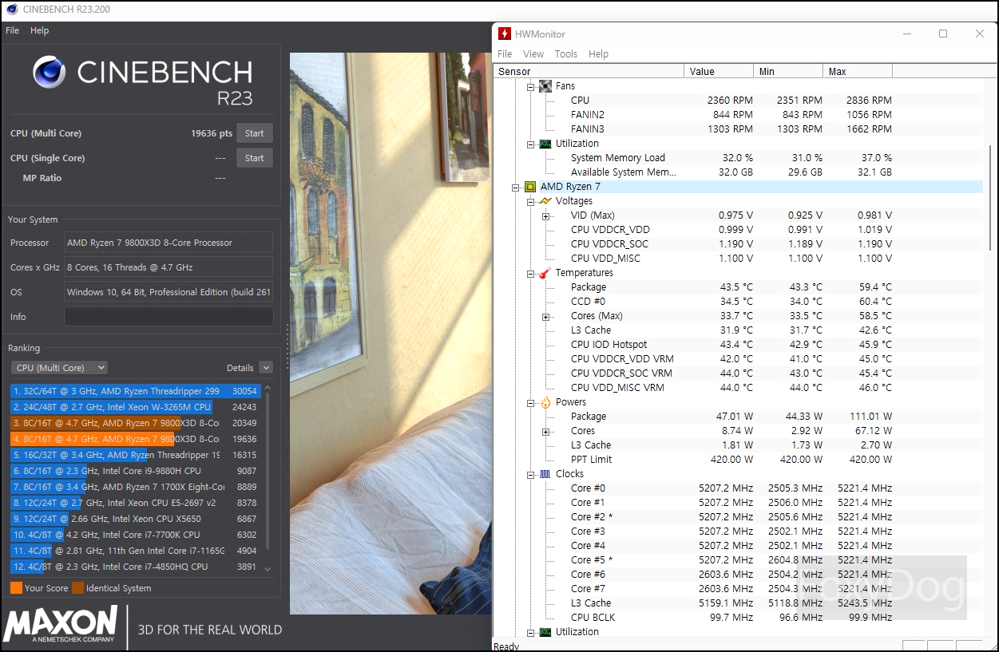Screen dimensions: 999x652
Task: Click the Max column header
Action: pyautogui.click(x=858, y=72)
